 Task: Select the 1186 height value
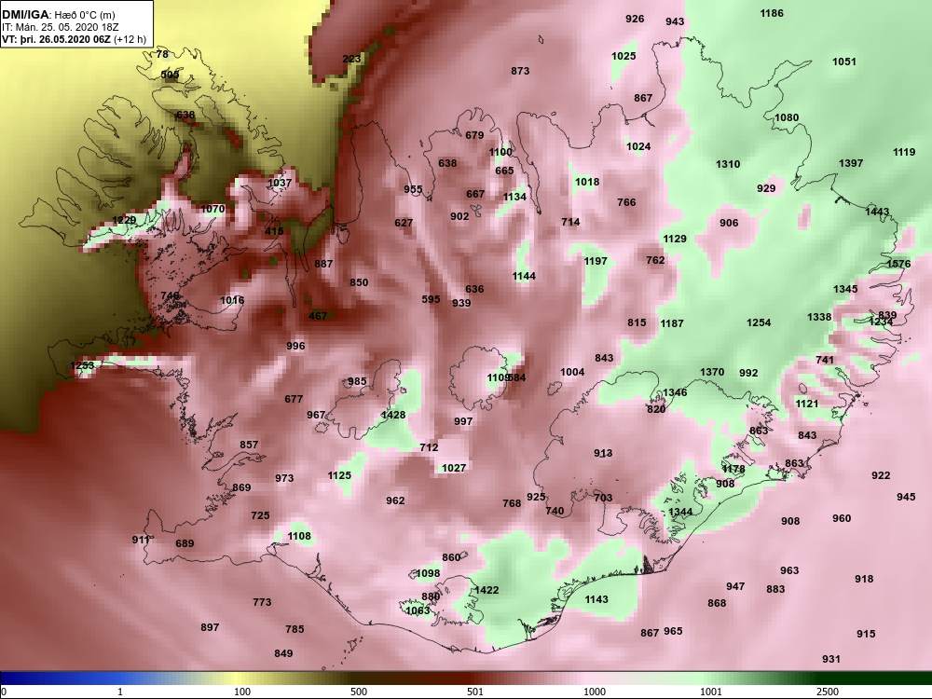(772, 13)
